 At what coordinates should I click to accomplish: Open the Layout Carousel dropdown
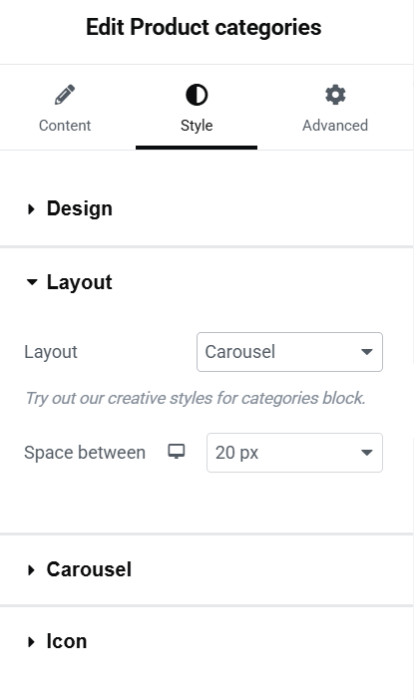(x=289, y=352)
